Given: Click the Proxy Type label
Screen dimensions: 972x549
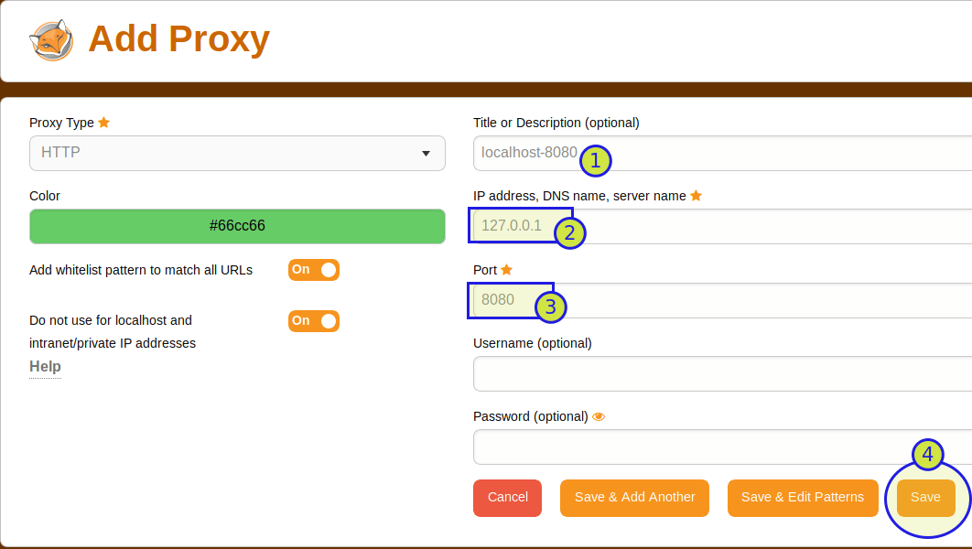Looking at the screenshot, I should coord(61,123).
